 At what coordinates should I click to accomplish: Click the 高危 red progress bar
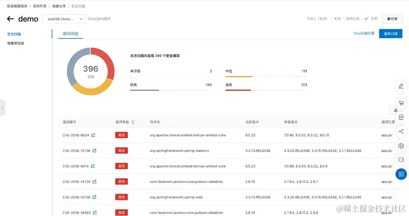238,90
